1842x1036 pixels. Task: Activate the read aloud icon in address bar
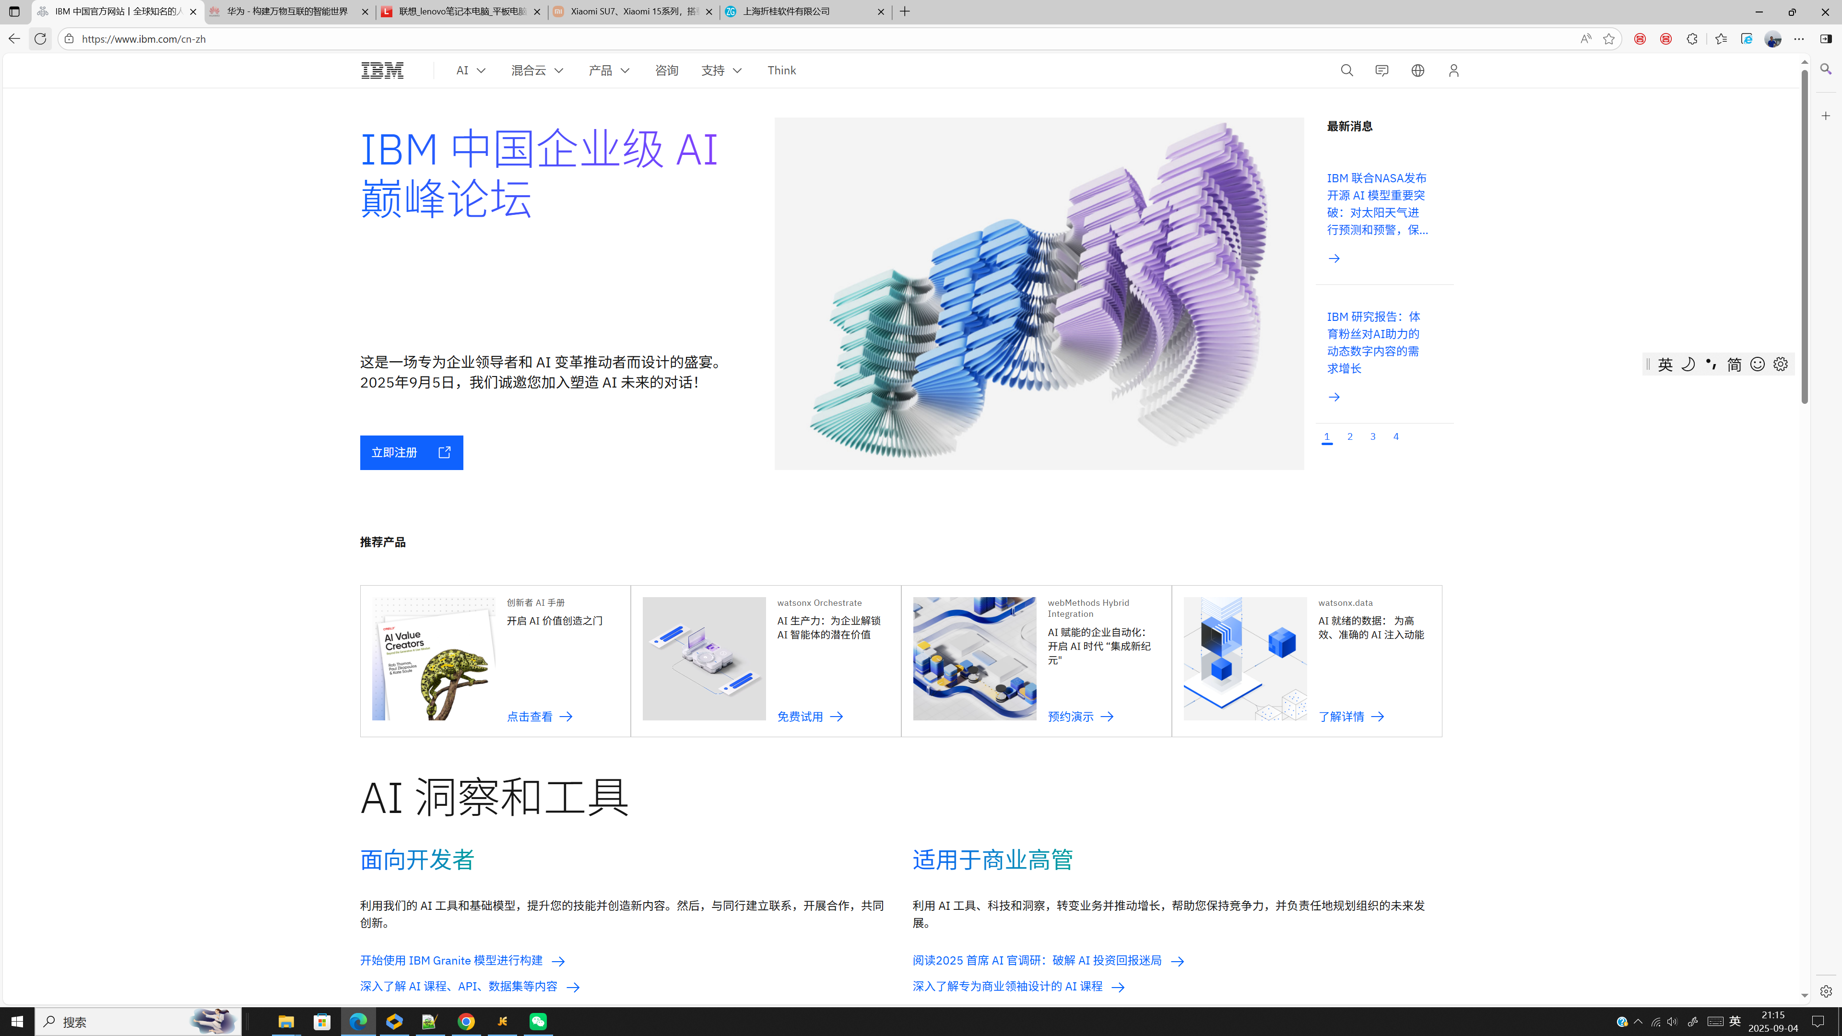[x=1585, y=38]
